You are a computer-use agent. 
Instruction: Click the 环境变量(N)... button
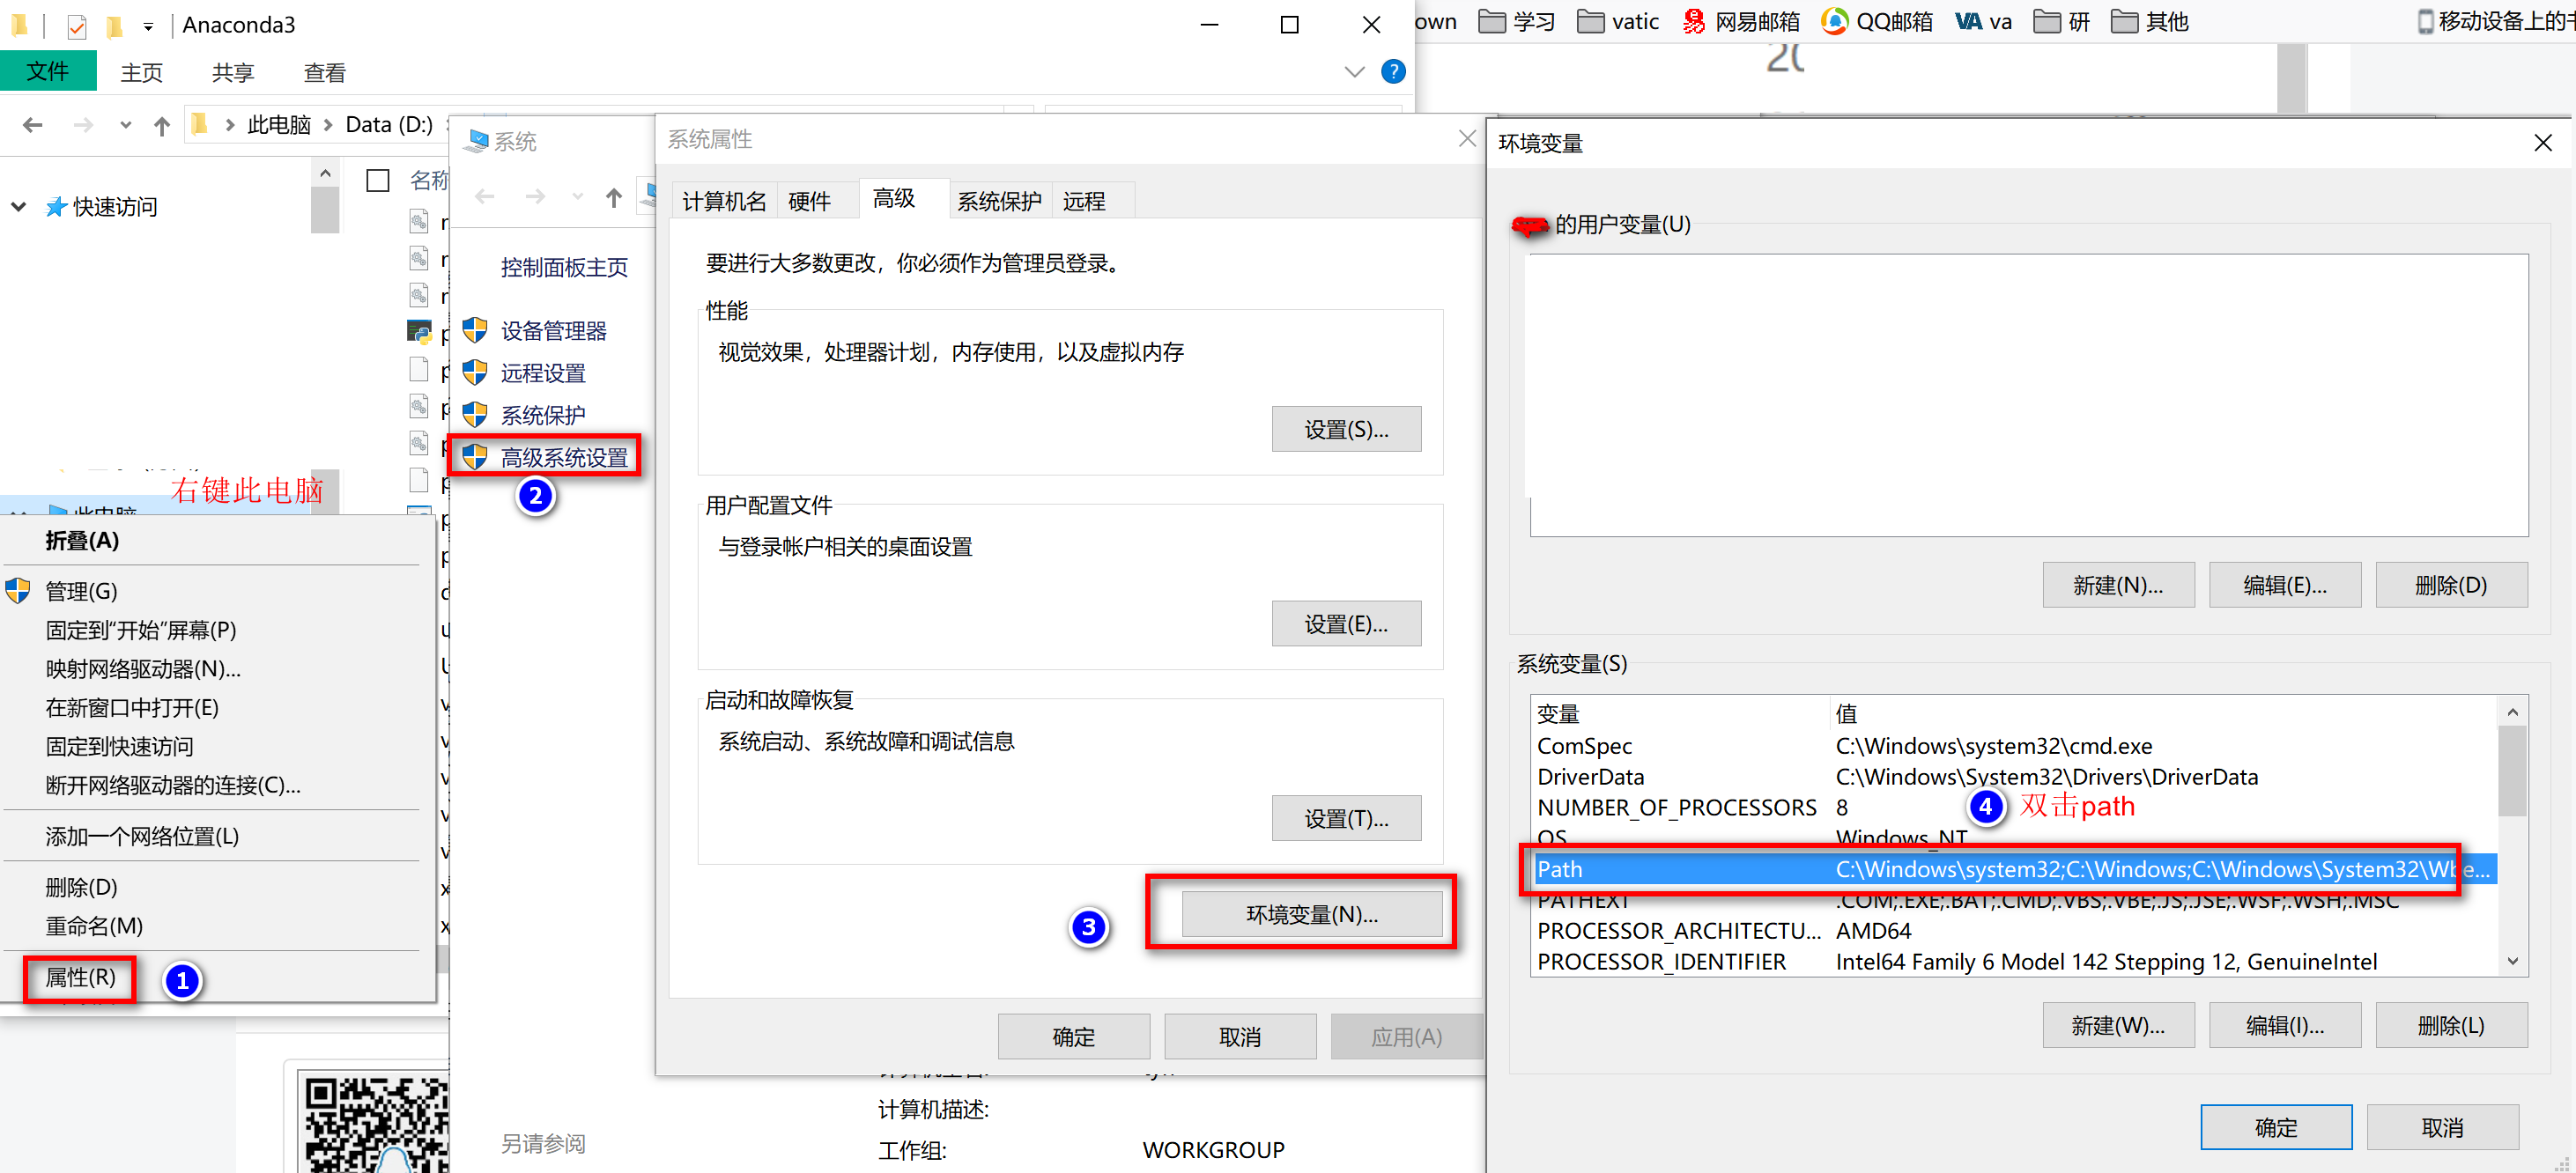(x=1311, y=914)
